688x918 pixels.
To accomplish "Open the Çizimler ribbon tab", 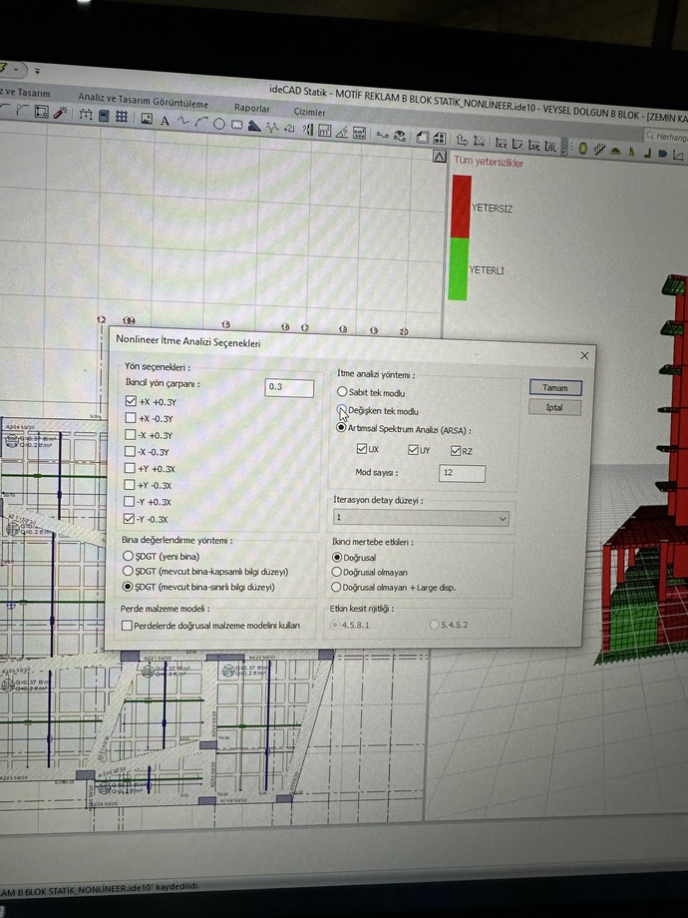I will [x=309, y=111].
